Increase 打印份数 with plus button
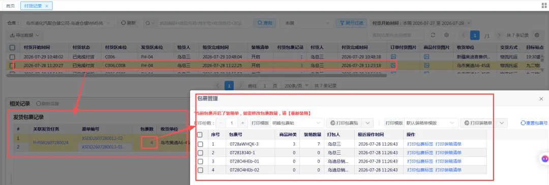 (242, 123)
